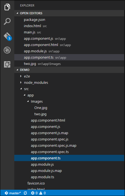Select main.js in Open Editors
The width and height of the screenshot is (125, 196).
(x=69, y=32)
